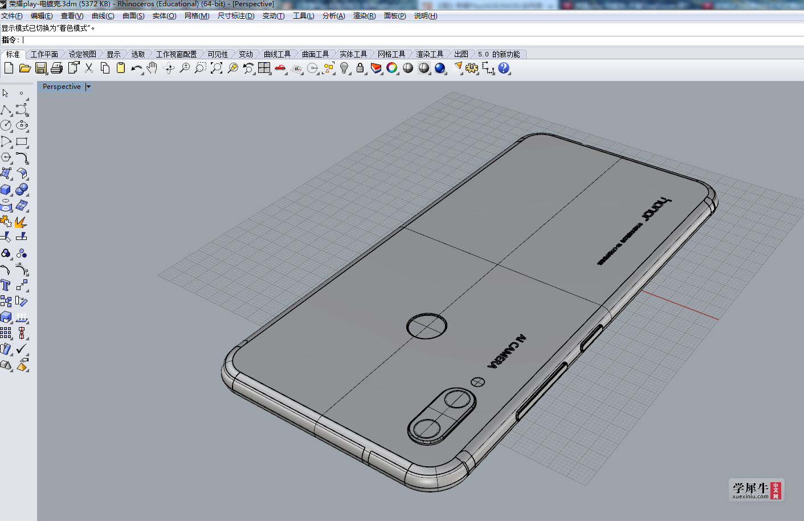Click the yellow spotlight icon
This screenshot has height=521, width=804.
[458, 68]
